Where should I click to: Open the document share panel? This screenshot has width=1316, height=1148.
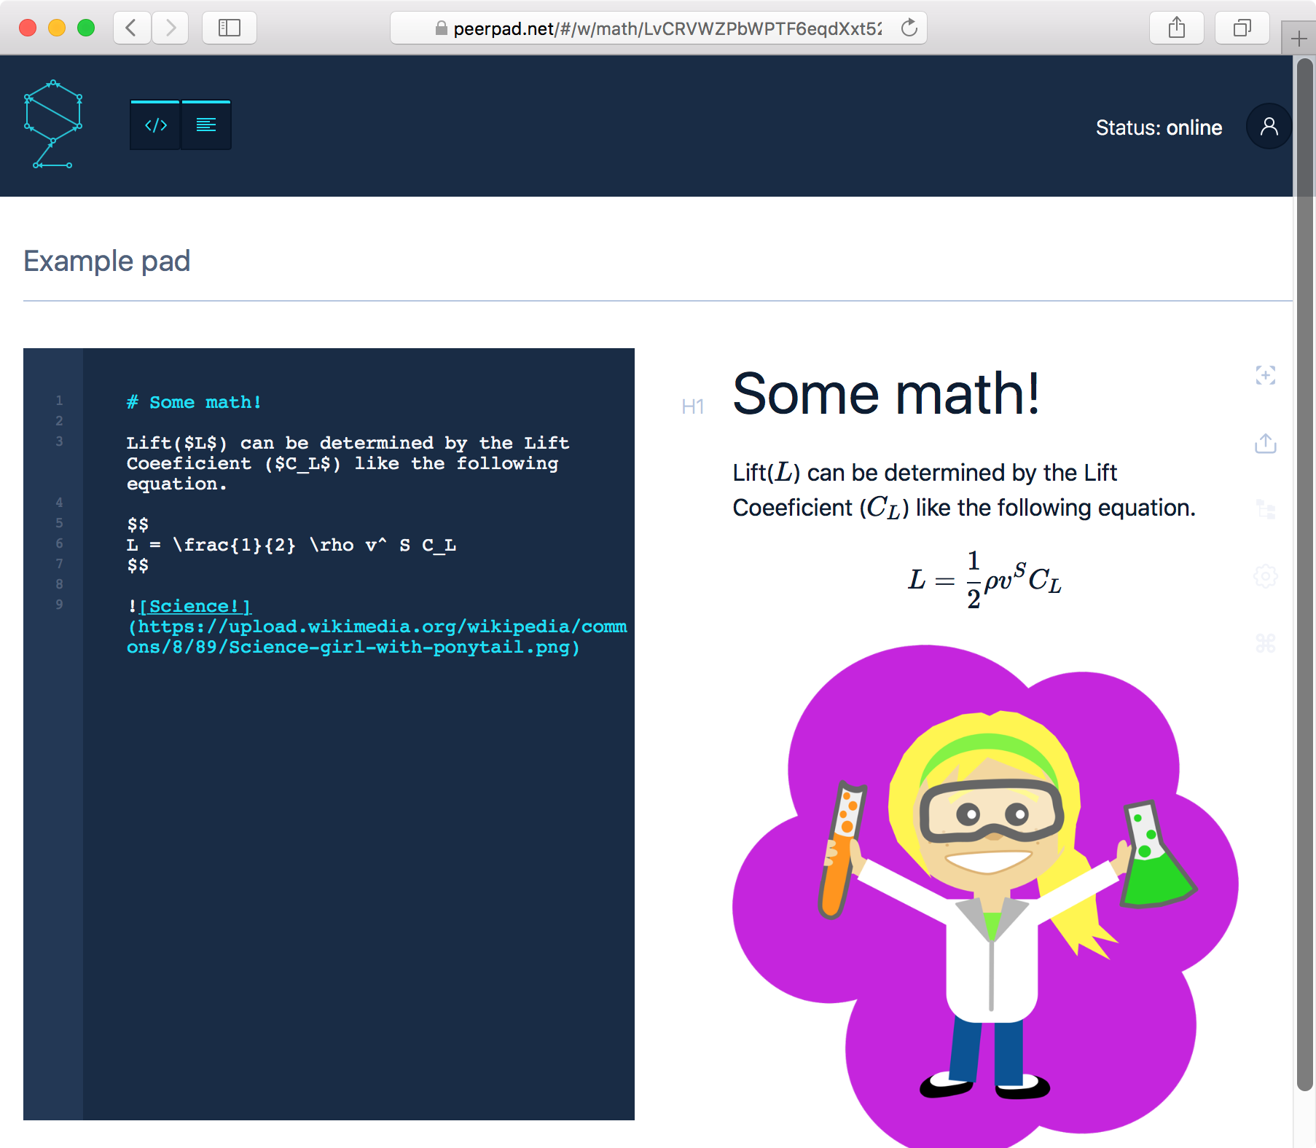point(1266,444)
